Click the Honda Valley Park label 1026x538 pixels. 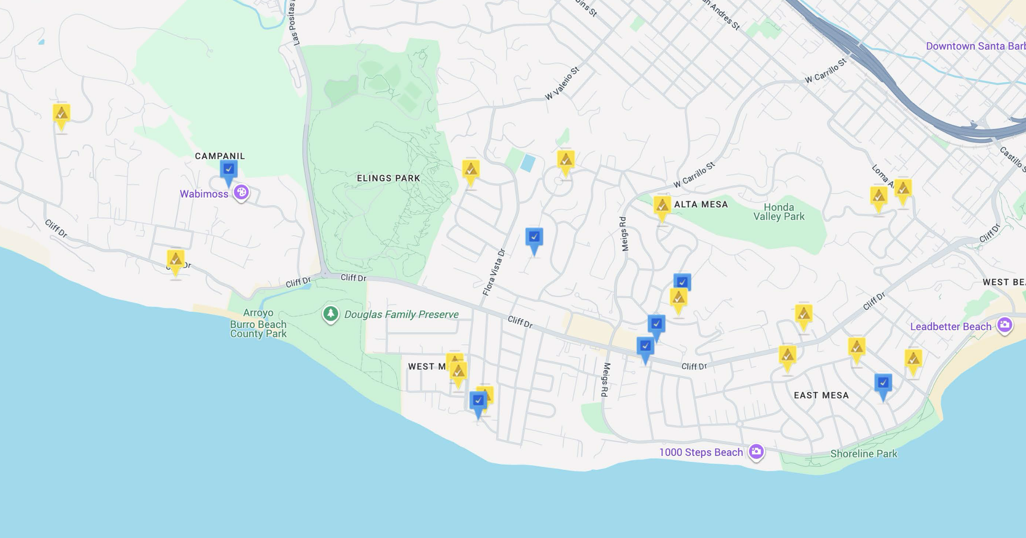(778, 212)
